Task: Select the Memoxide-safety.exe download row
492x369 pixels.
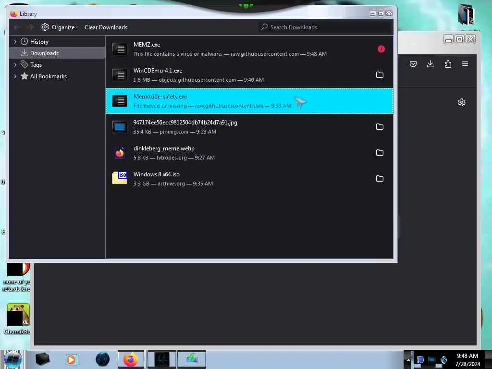Action: 249,101
